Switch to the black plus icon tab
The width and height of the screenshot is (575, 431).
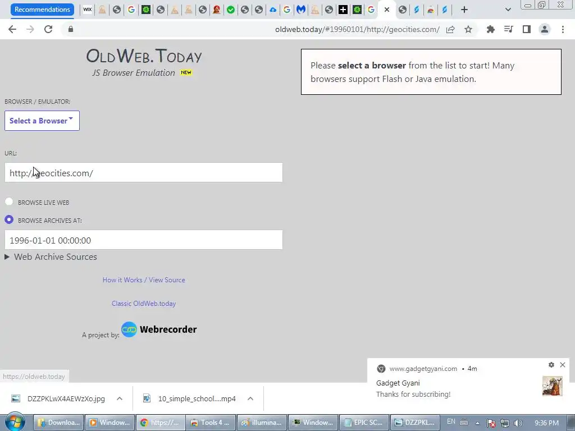343,10
